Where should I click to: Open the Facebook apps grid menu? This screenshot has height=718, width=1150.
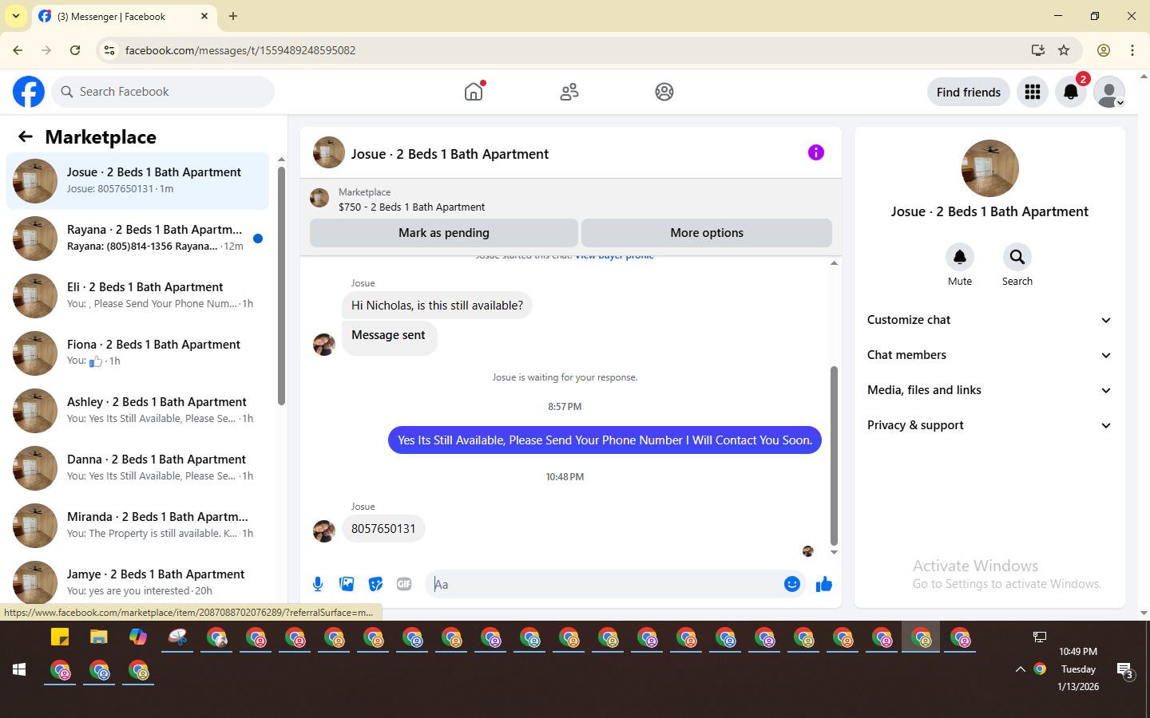coord(1033,92)
